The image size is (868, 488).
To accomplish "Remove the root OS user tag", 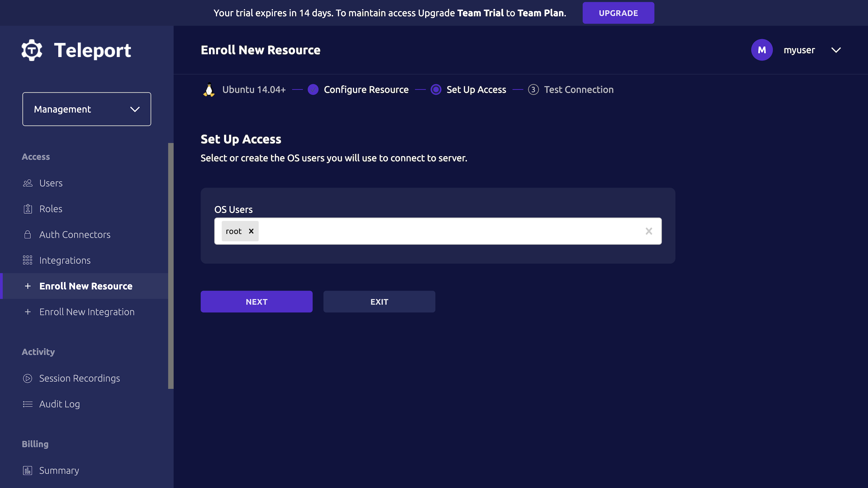I will [251, 231].
